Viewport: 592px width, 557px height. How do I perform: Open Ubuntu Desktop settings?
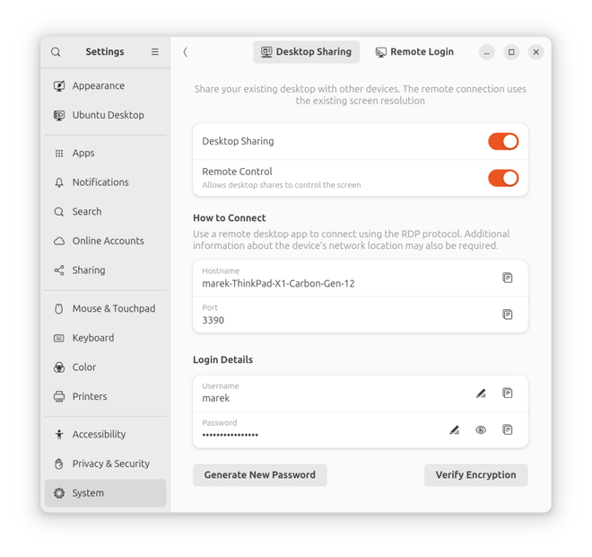click(105, 115)
